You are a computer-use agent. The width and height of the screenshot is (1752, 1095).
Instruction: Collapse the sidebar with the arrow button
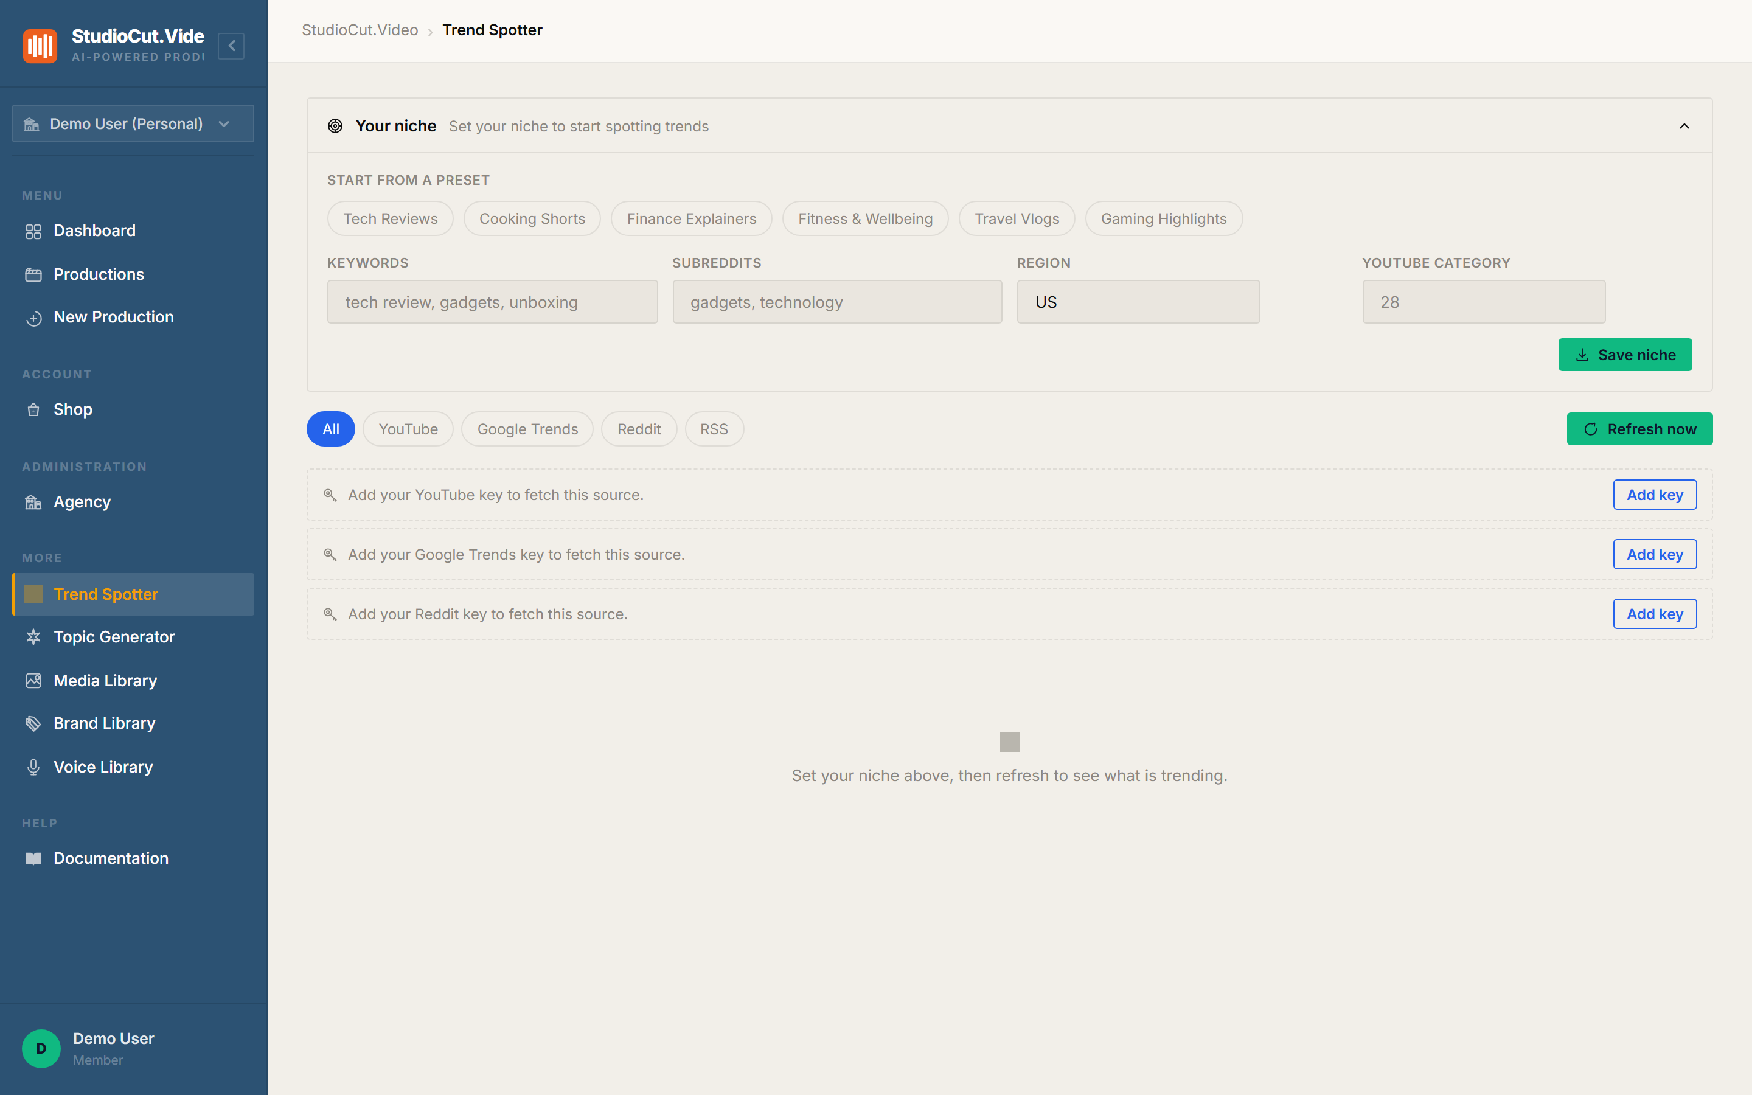[x=231, y=46]
